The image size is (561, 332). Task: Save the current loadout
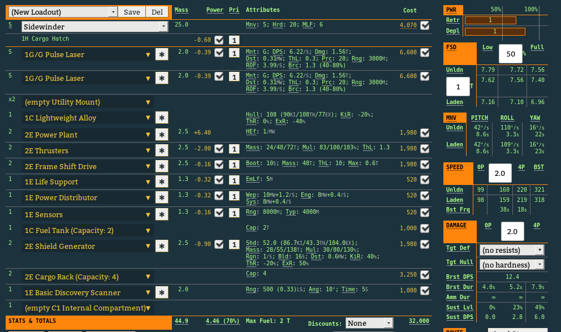[x=132, y=12]
